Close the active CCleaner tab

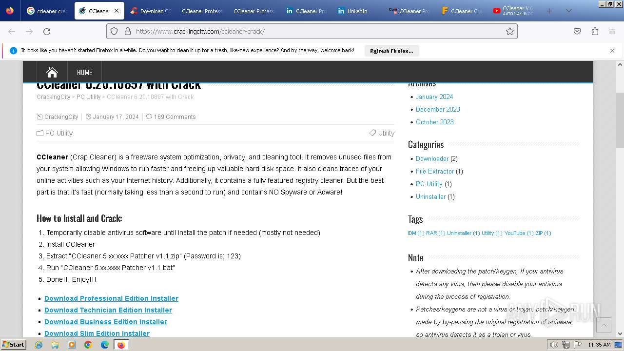tap(116, 11)
